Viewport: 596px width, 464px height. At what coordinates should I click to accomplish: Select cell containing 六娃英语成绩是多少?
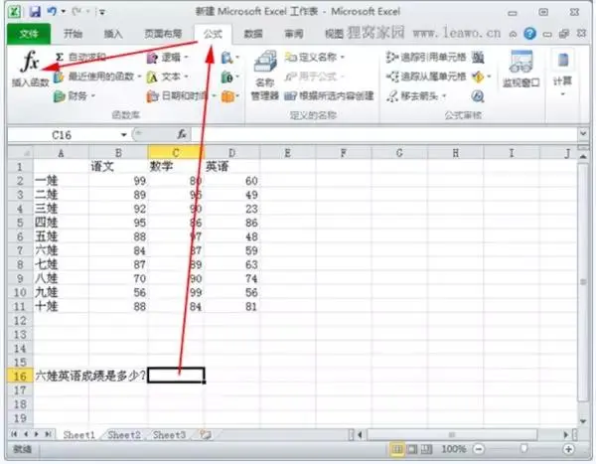click(x=90, y=376)
